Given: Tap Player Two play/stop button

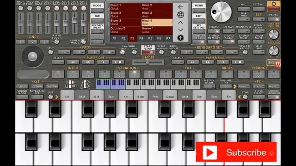Looking at the screenshot, I should pos(238,62).
